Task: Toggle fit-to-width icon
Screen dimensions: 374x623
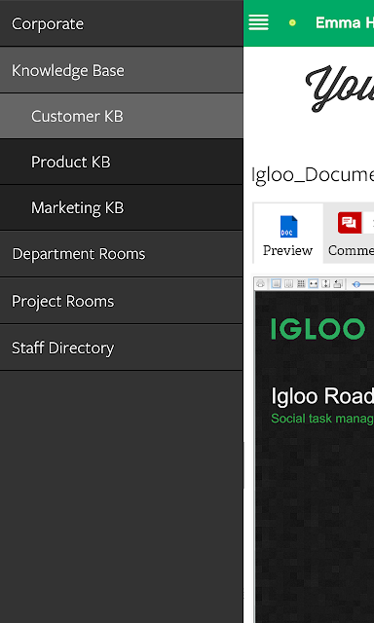Action: click(314, 283)
